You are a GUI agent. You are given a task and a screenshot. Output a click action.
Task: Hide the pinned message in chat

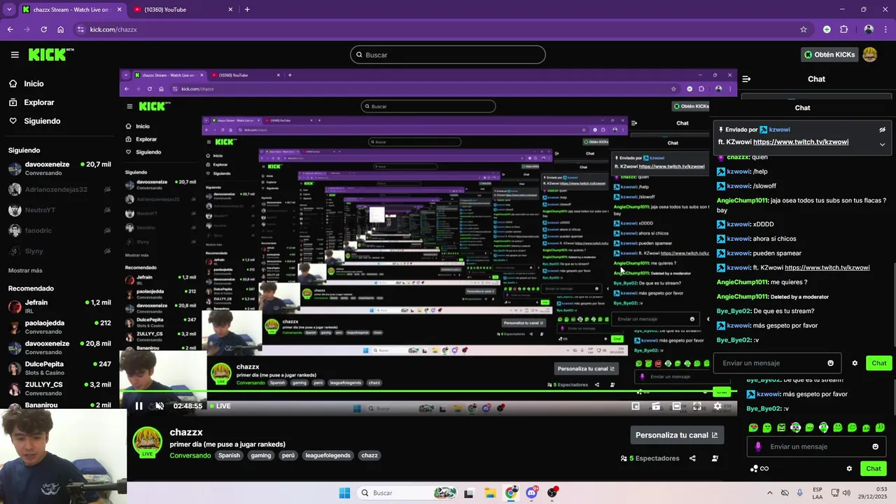[882, 129]
